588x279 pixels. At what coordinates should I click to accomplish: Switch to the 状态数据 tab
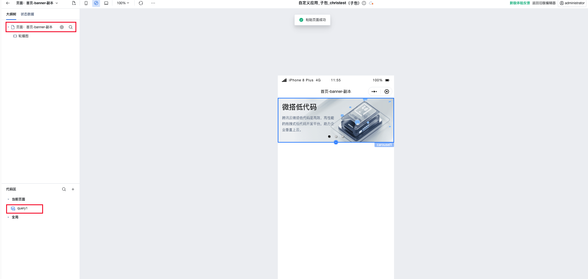(x=27, y=14)
